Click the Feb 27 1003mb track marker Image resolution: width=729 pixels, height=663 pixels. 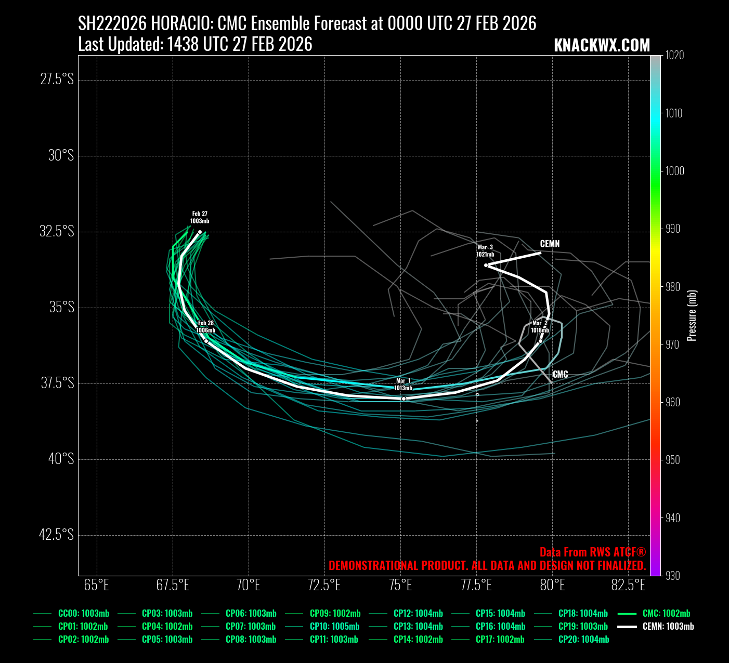coord(200,232)
